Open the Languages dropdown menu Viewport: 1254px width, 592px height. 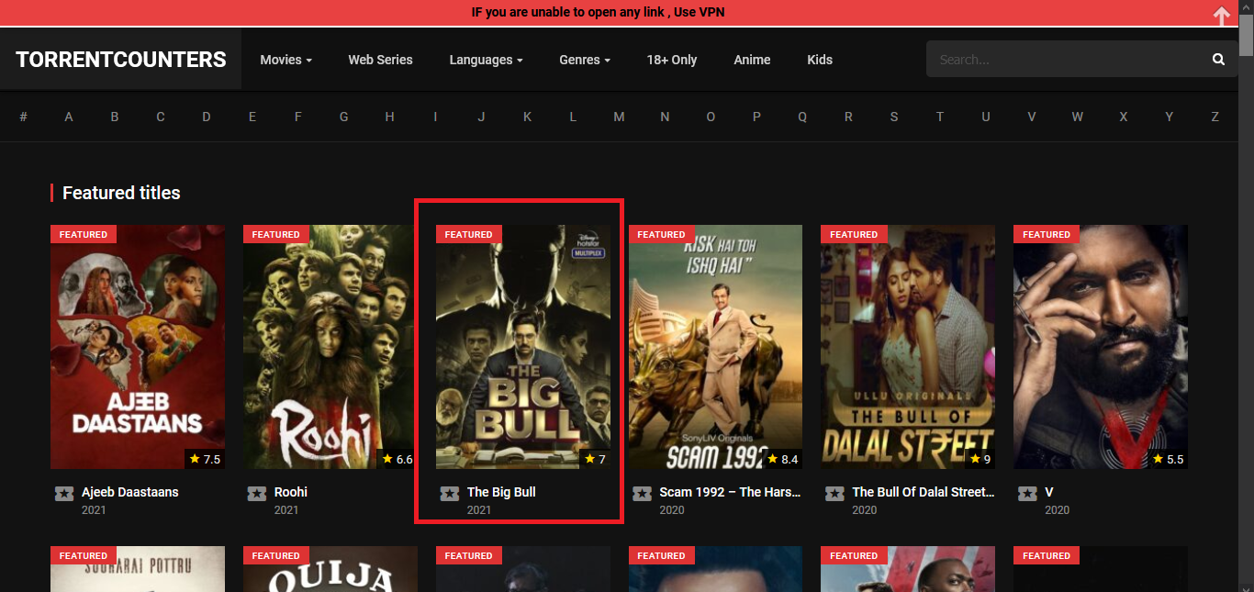click(x=486, y=60)
